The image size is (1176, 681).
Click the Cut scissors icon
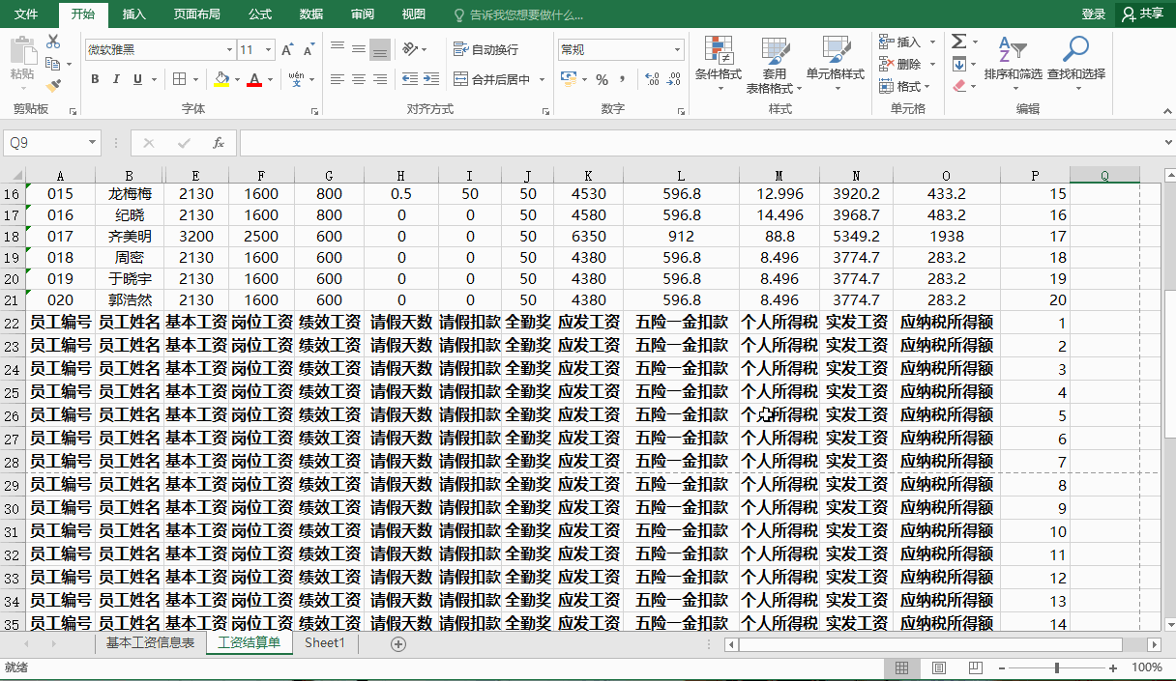pos(52,42)
